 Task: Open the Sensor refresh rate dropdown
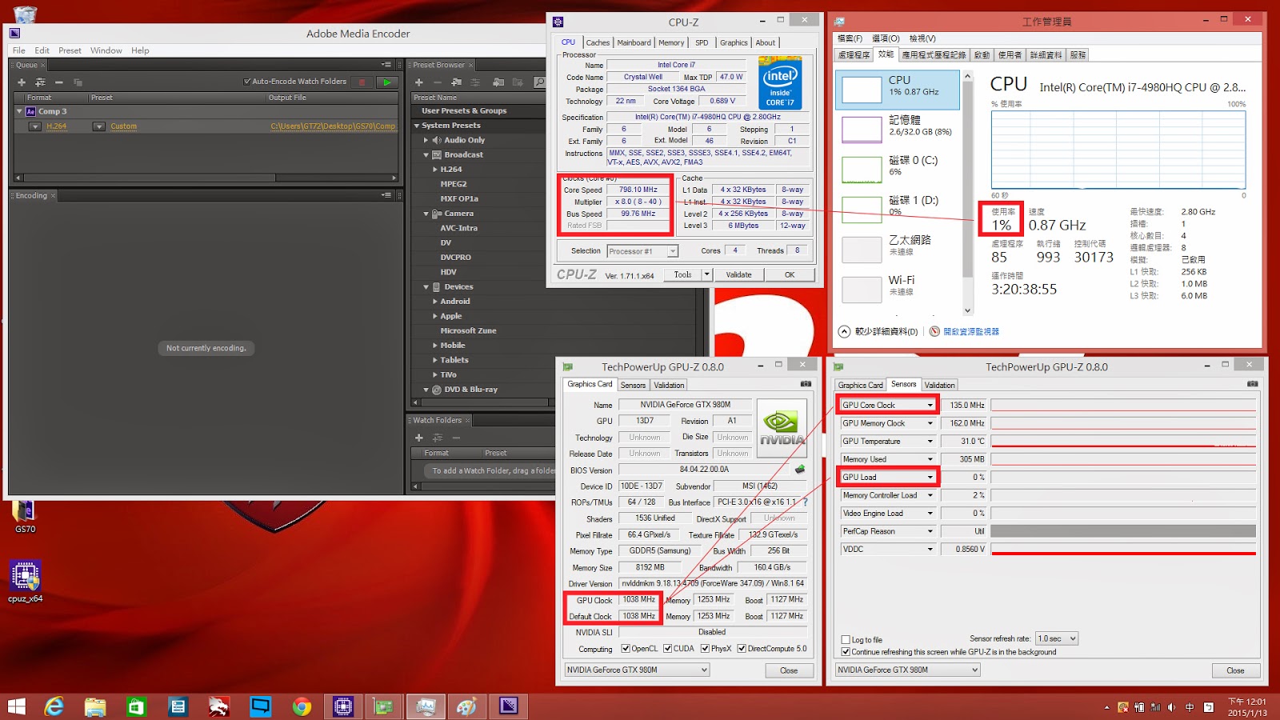[1057, 638]
